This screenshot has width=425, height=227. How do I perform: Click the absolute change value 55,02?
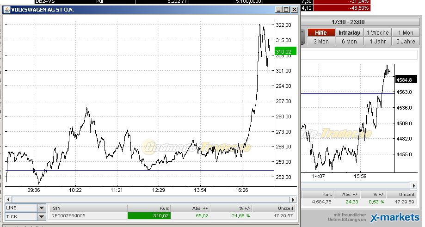click(x=202, y=216)
